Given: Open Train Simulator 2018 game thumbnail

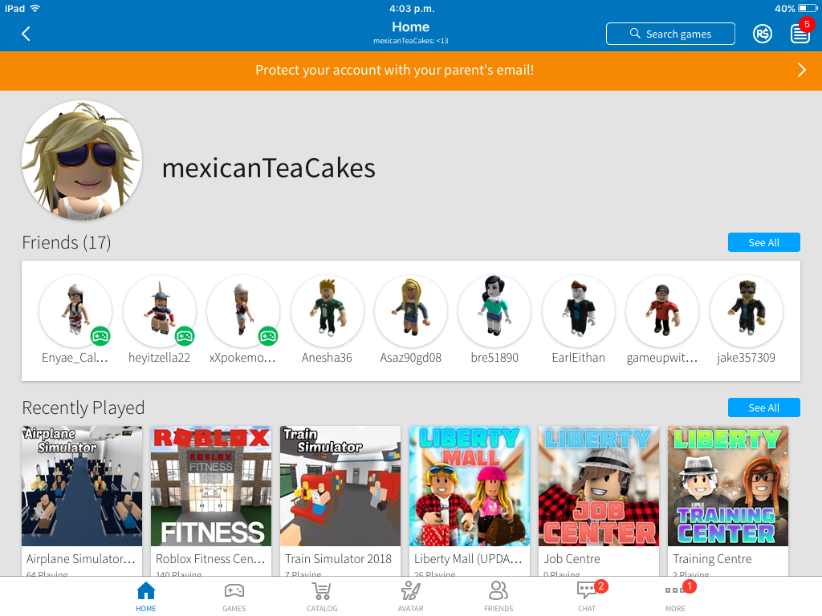Looking at the screenshot, I should (x=340, y=486).
